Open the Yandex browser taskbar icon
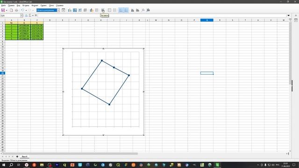The width and height of the screenshot is (299, 168). pyautogui.click(x=27, y=165)
